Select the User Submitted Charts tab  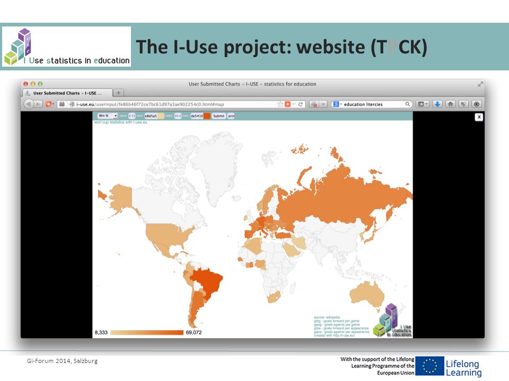(67, 93)
